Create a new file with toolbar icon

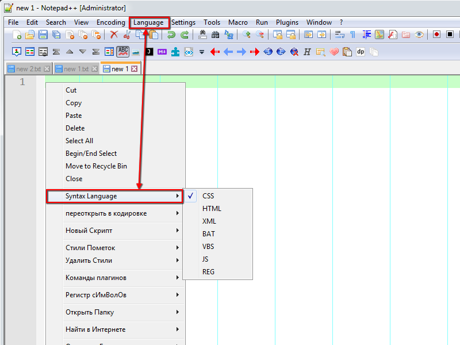click(17, 34)
